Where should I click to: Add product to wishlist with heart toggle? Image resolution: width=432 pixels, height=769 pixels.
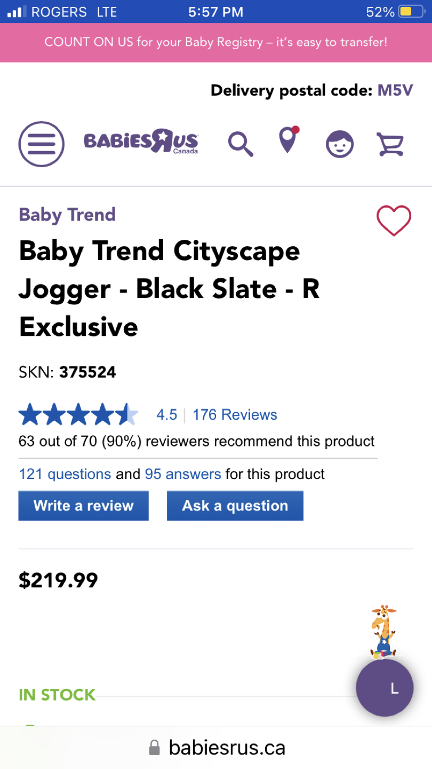click(394, 221)
